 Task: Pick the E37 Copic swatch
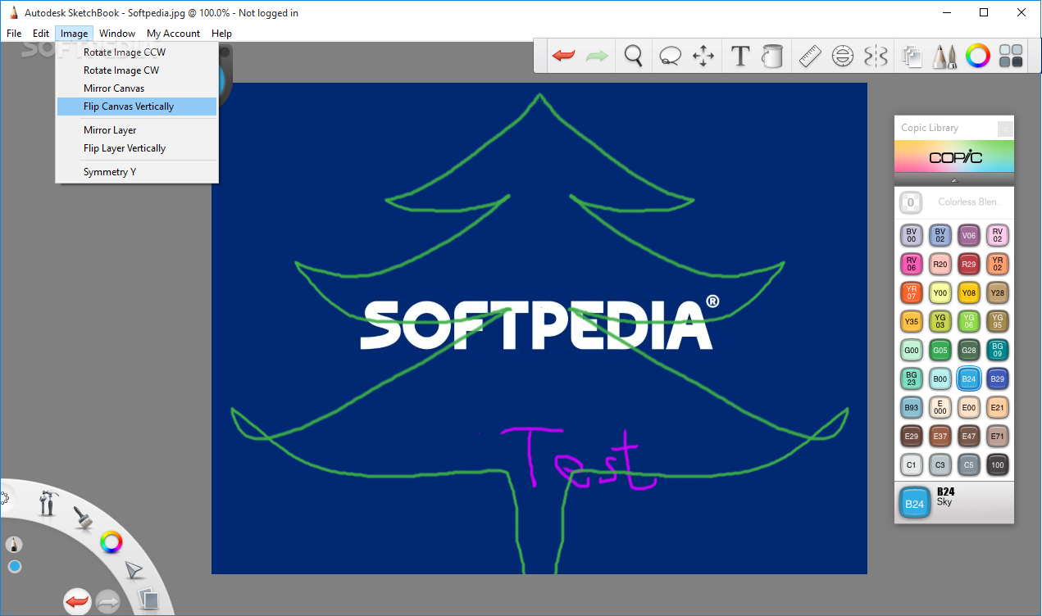(940, 437)
